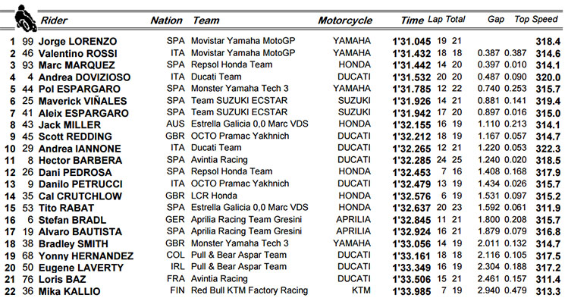Click the Nation column header
Viewport: 565px width, 301px height.
pyautogui.click(x=167, y=20)
